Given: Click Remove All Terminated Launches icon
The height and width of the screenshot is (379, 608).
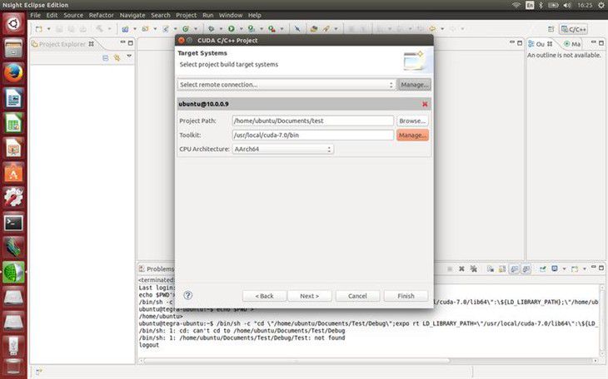Looking at the screenshot, I should coord(473,268).
